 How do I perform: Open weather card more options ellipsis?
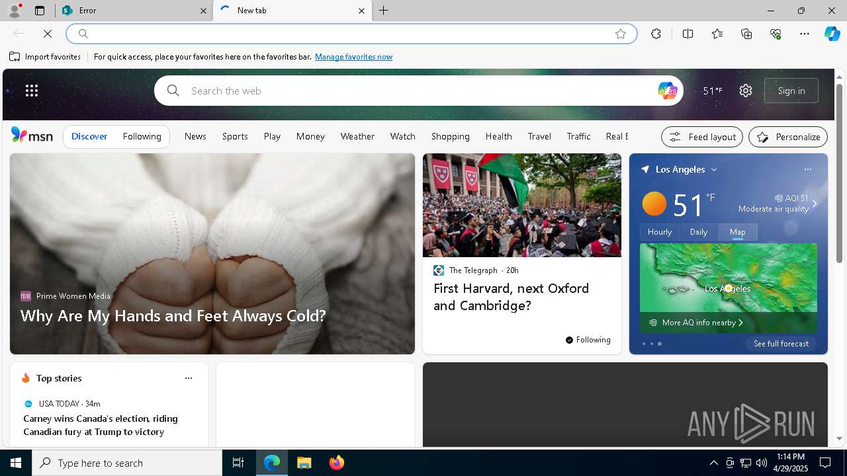[808, 169]
